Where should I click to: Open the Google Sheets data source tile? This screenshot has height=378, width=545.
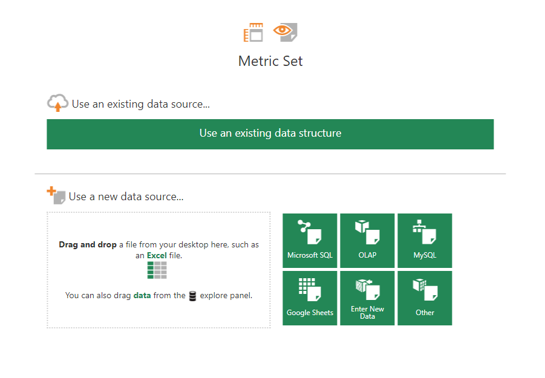(310, 298)
